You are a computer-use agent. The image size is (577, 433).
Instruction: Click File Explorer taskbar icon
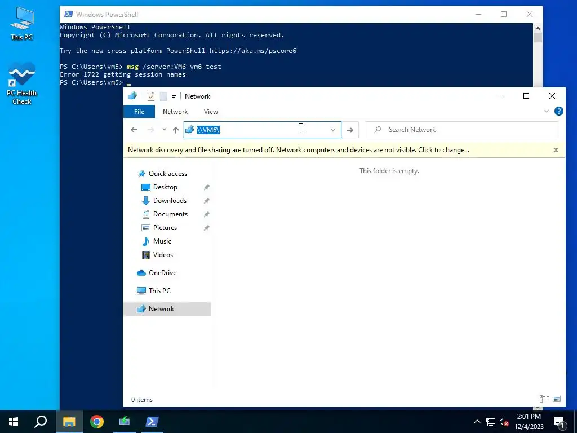point(69,422)
